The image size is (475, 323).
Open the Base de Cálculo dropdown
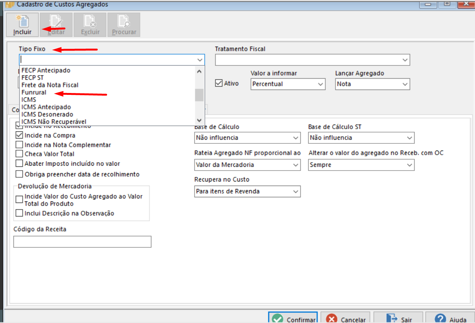(296, 138)
